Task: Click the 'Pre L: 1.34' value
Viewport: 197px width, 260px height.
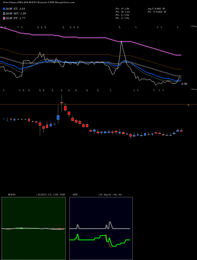Action: pyautogui.click(x=123, y=15)
